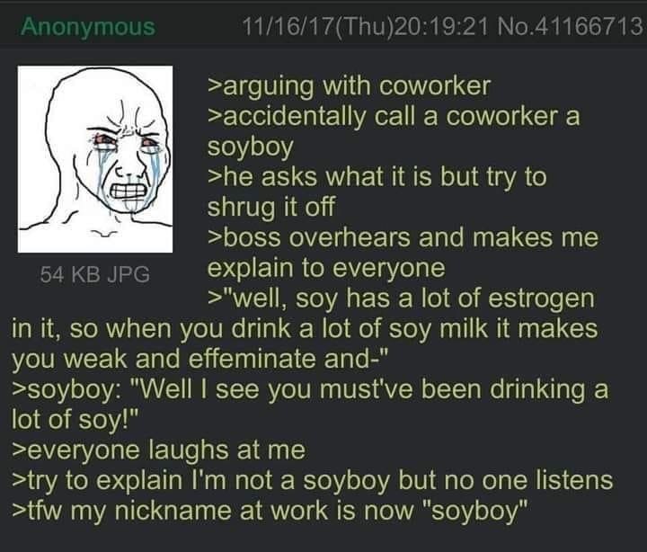The height and width of the screenshot is (552, 647).
Task: Open the crying Wojak image thumbnail
Action: [x=95, y=159]
